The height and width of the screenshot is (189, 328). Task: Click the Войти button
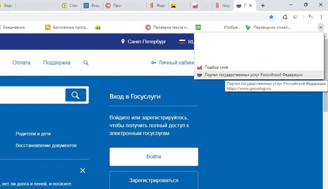(x=154, y=157)
